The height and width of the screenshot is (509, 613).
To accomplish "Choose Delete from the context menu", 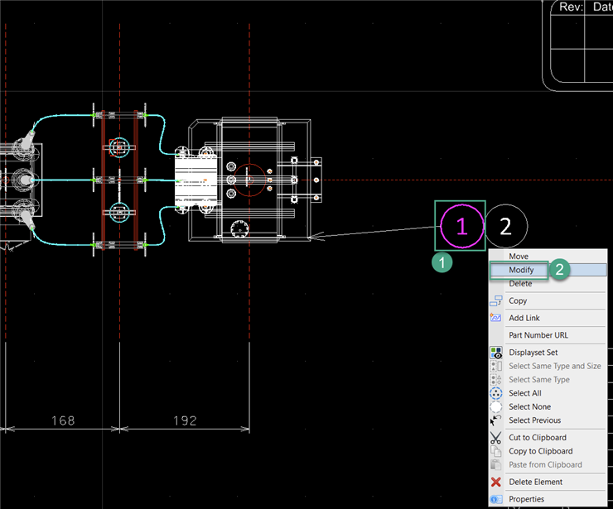I will [520, 284].
